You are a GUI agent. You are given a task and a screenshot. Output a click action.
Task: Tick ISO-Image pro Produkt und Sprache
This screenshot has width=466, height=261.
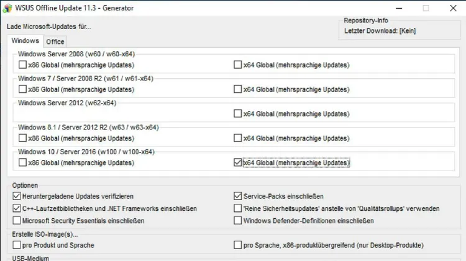click(x=17, y=245)
